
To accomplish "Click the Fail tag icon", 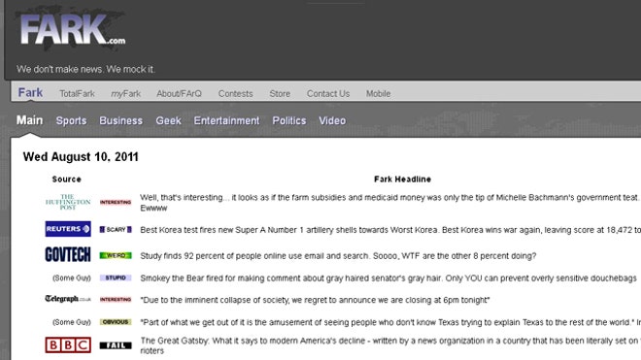I will pyautogui.click(x=116, y=345).
